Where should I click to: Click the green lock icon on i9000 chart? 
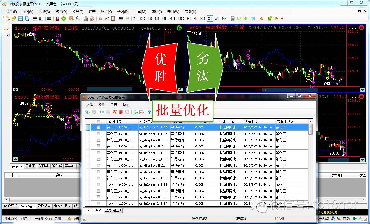[x=179, y=28]
